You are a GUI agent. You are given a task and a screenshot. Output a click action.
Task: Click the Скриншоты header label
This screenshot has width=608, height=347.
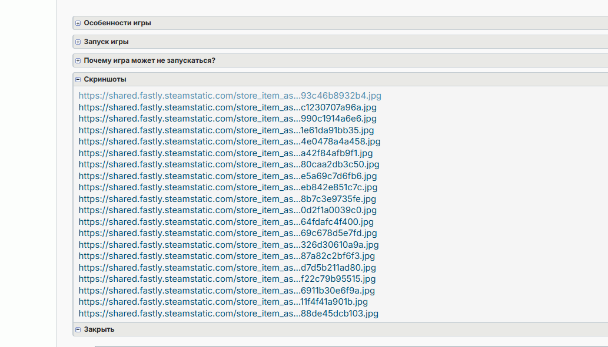(x=105, y=79)
